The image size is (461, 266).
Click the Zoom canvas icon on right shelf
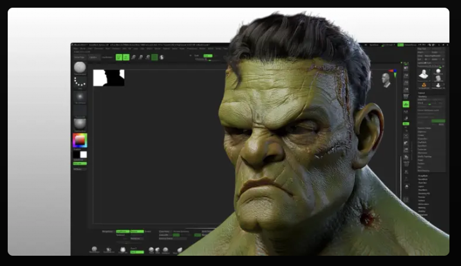click(x=406, y=83)
